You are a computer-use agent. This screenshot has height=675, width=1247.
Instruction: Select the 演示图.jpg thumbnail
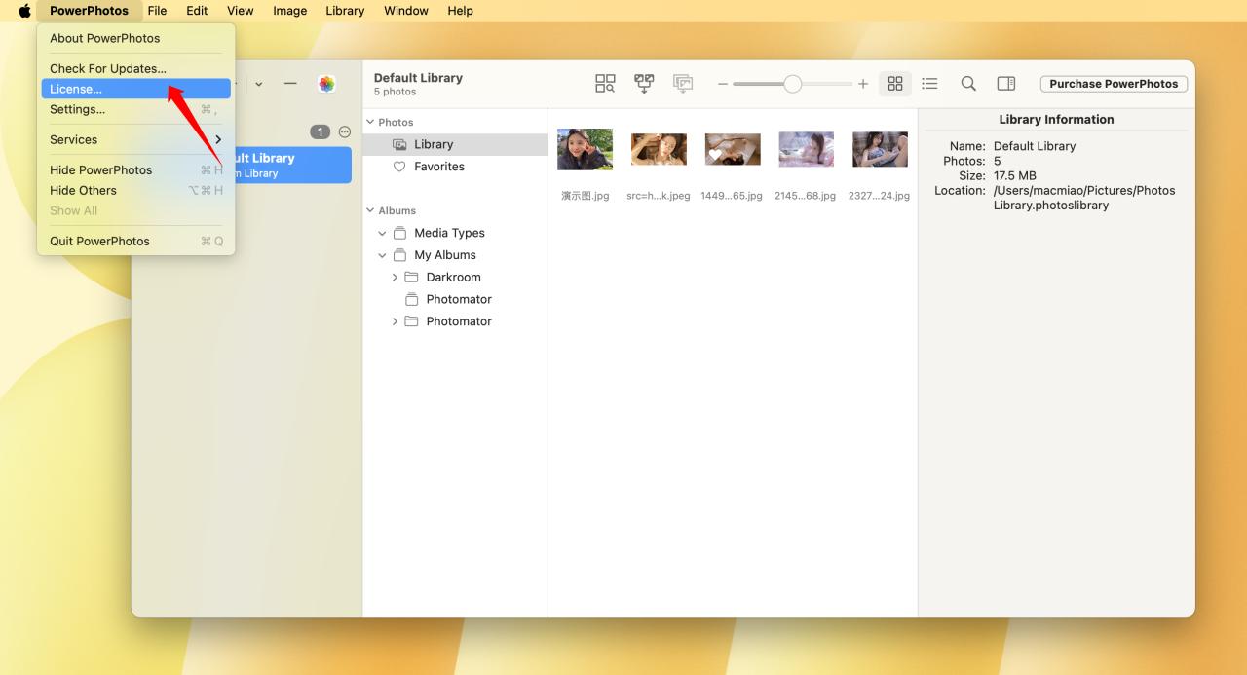click(585, 149)
